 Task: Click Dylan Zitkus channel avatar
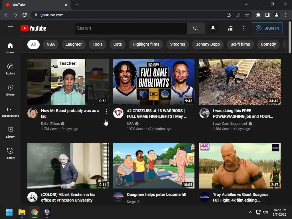[33, 113]
